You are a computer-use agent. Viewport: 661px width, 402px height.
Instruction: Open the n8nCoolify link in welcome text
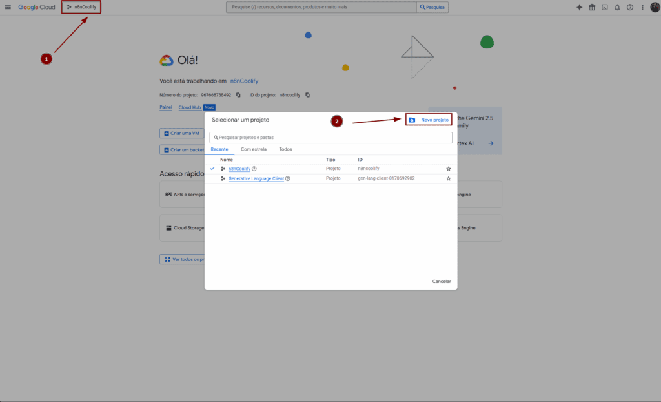pos(244,81)
